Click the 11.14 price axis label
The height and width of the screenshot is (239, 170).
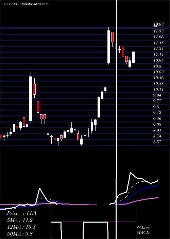[158, 55]
